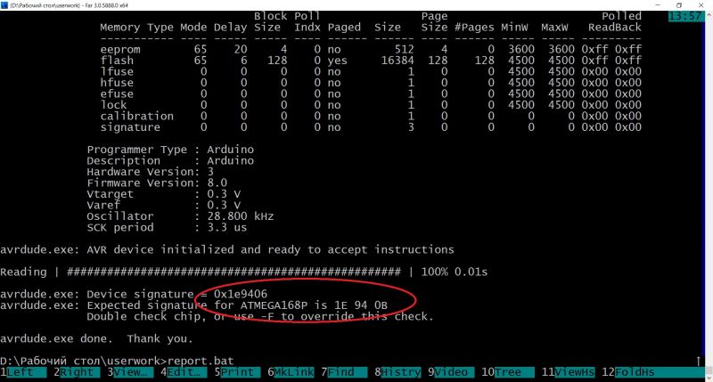Viewport: 713px width, 382px height.
Task: Maximize the Far Manager window
Action: [678, 4]
